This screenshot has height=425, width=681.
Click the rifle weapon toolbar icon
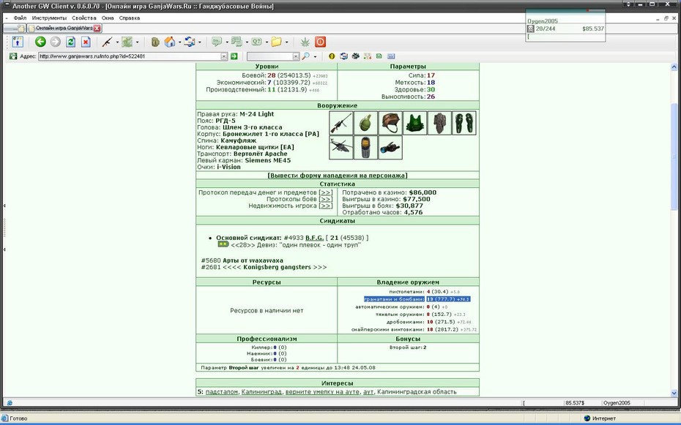click(107, 42)
